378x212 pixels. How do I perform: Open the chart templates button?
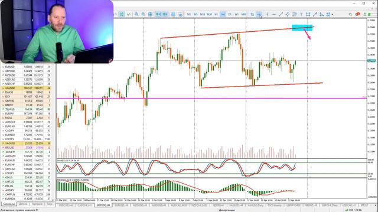click(180, 14)
